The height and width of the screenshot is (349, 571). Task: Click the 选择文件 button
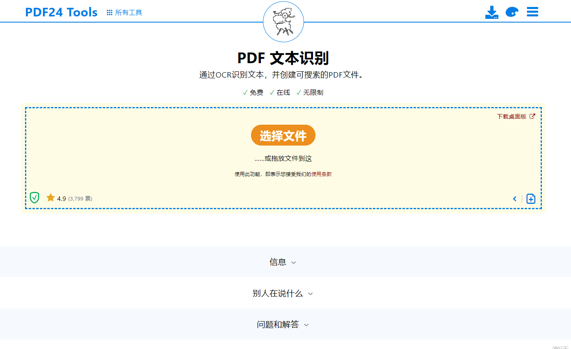coord(283,135)
